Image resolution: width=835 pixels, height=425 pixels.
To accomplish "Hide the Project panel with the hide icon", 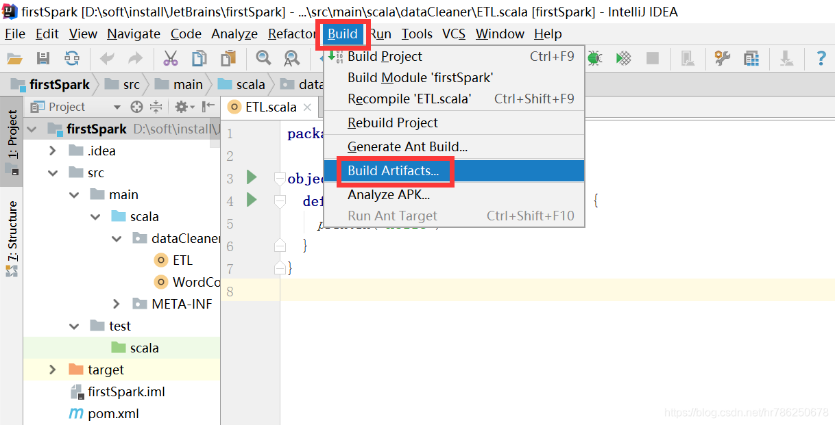I will [208, 107].
